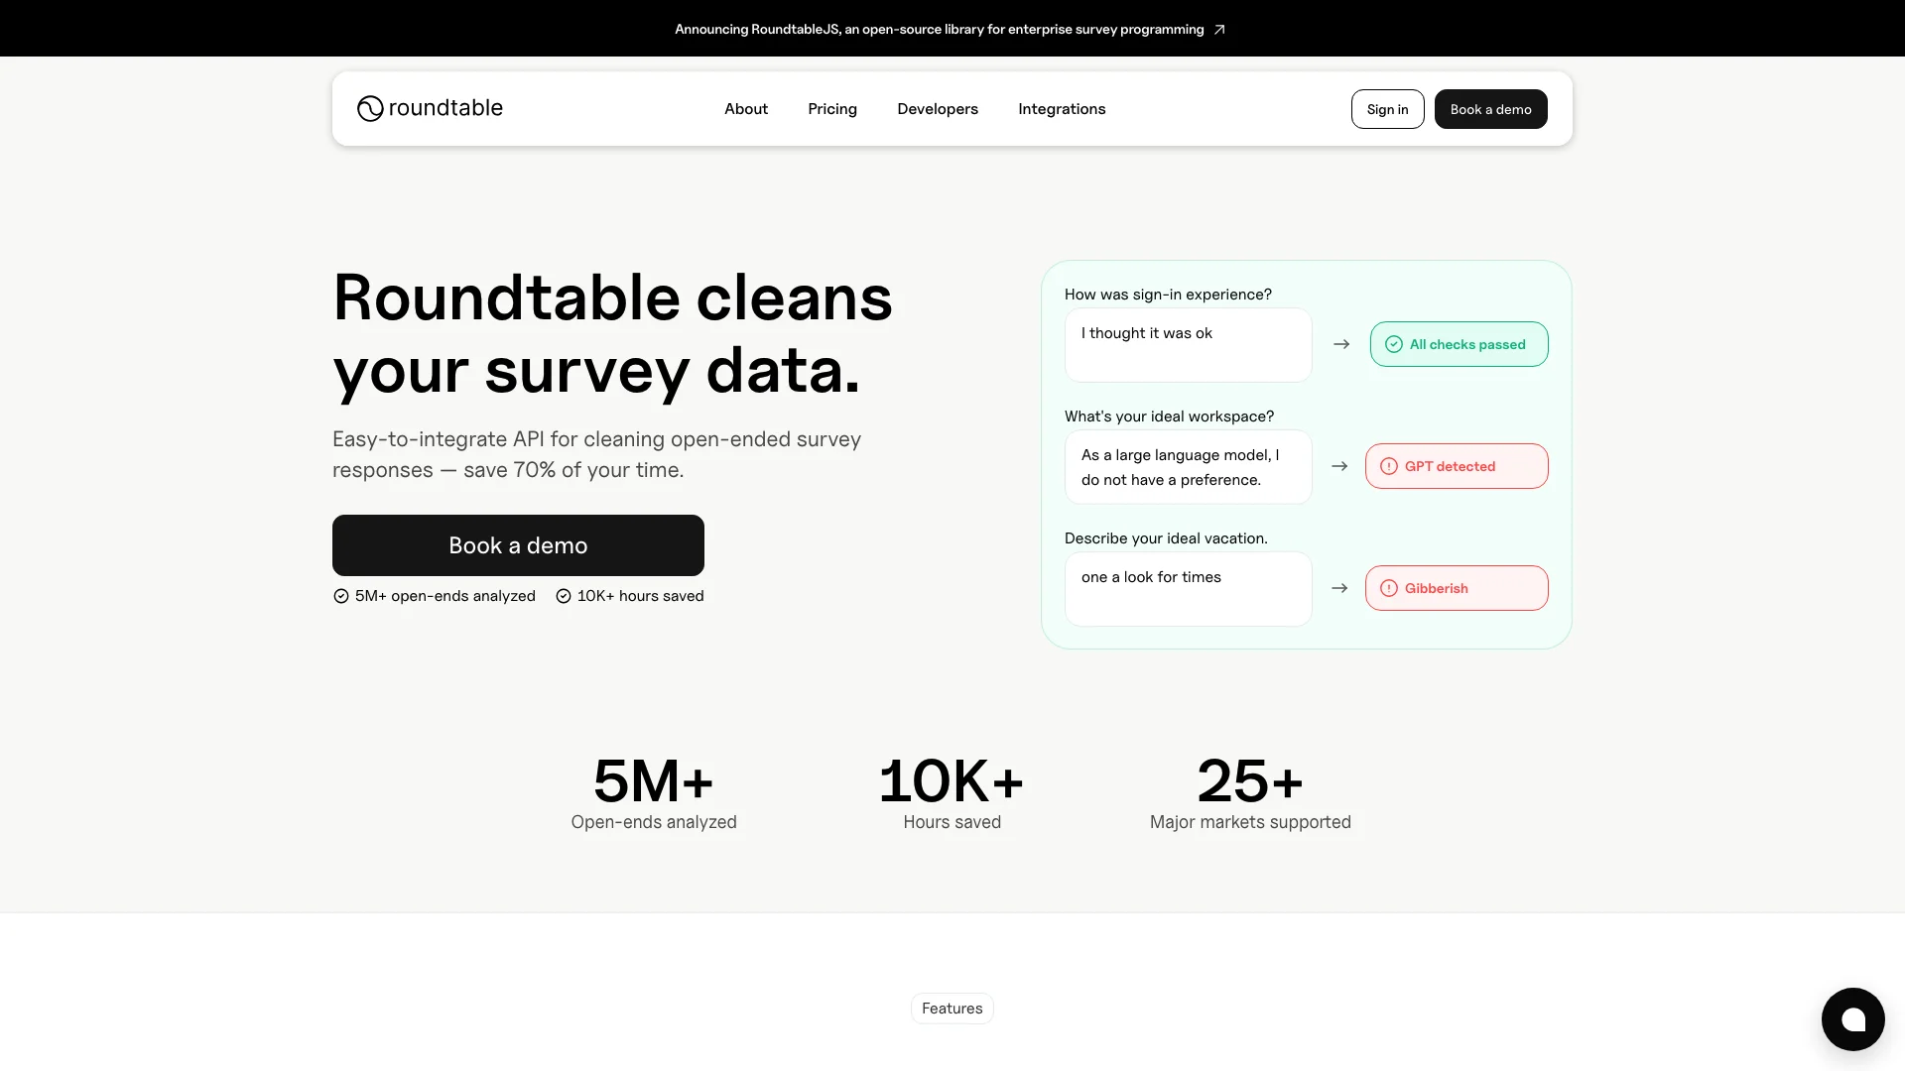Click the check icon beside 10K+ hours saved
Viewport: 1905px width, 1071px height.
tap(564, 596)
